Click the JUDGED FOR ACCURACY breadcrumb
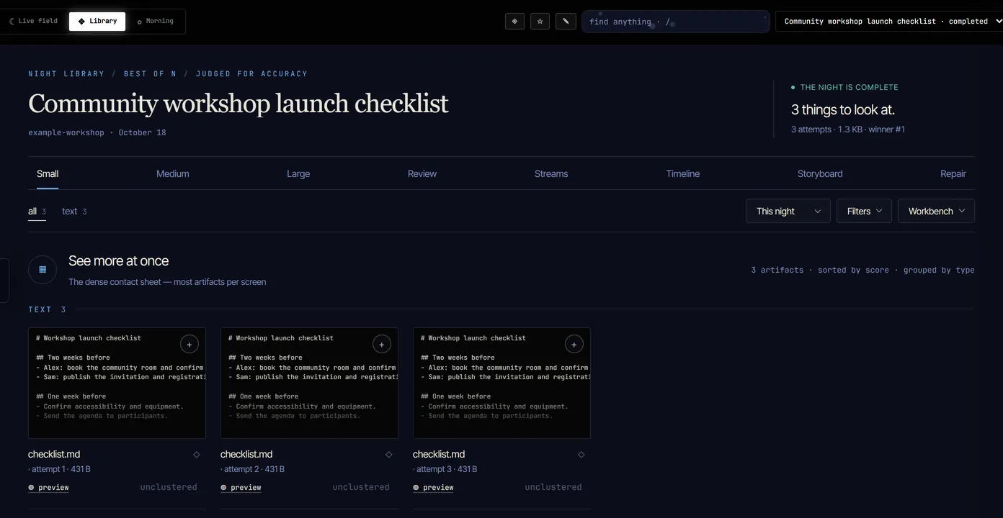The height and width of the screenshot is (518, 1003). [x=251, y=73]
